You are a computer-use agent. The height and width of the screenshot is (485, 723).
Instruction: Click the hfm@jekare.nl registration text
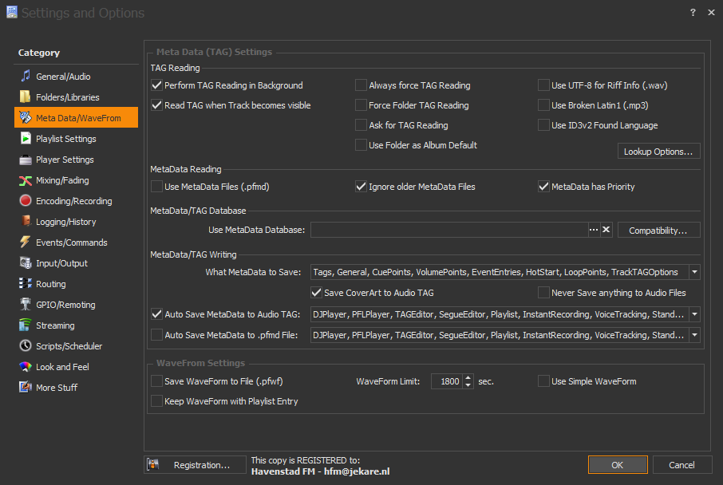[357, 471]
